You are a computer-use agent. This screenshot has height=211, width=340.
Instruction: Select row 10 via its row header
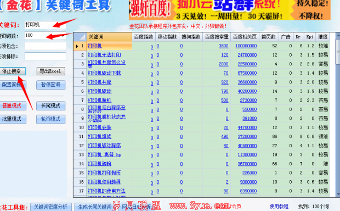[x=80, y=127]
